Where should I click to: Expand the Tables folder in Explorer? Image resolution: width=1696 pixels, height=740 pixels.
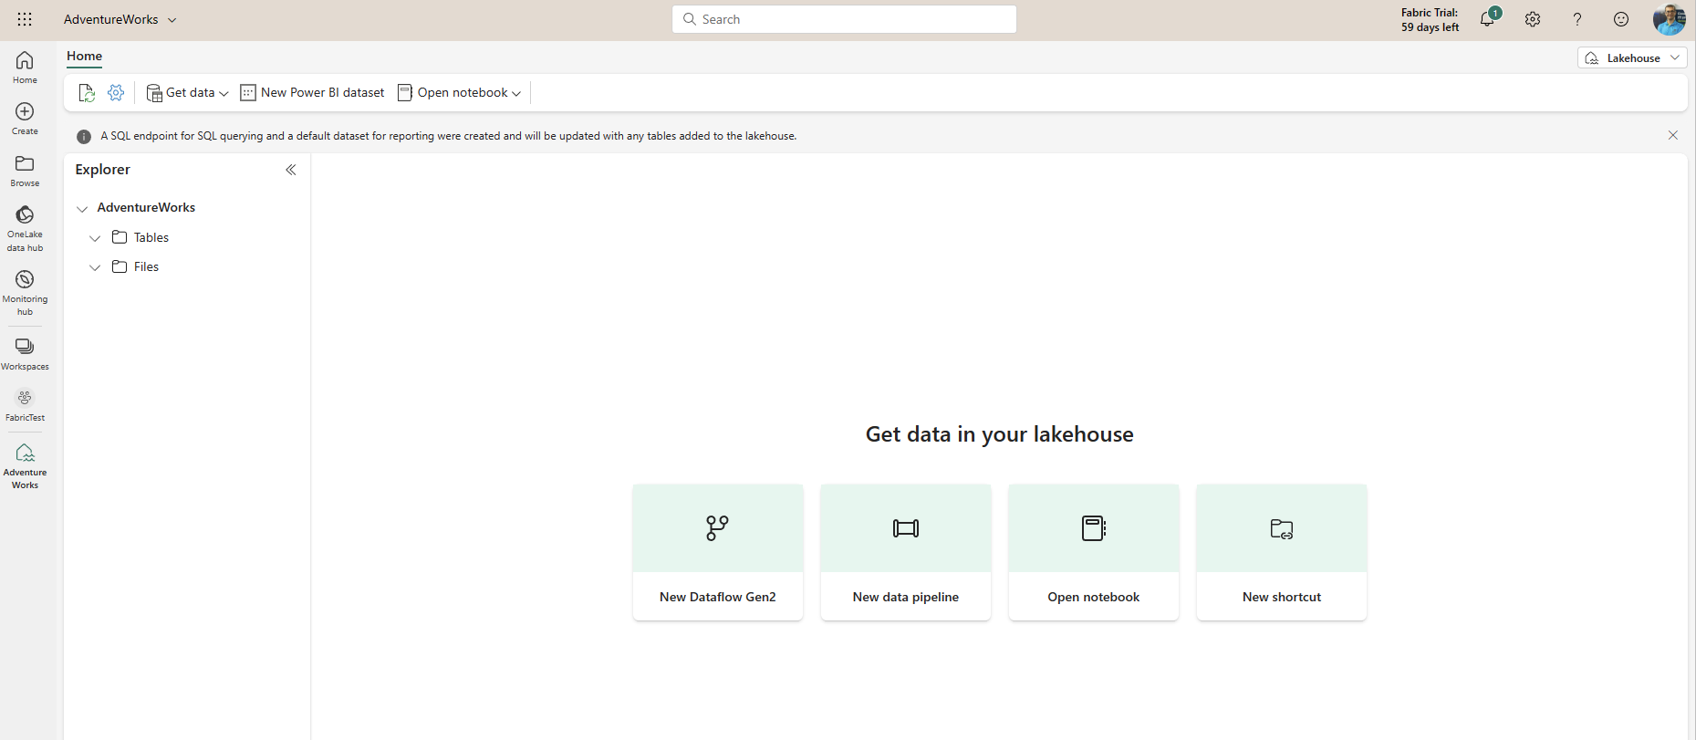95,238
